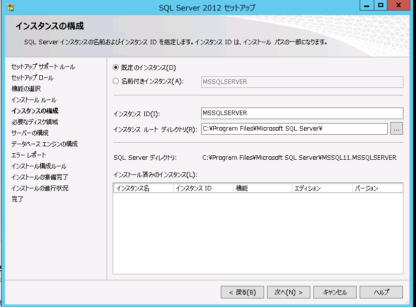The image size is (416, 307).
Task: Click the SQL Server setup icon in title bar
Action: [11, 8]
